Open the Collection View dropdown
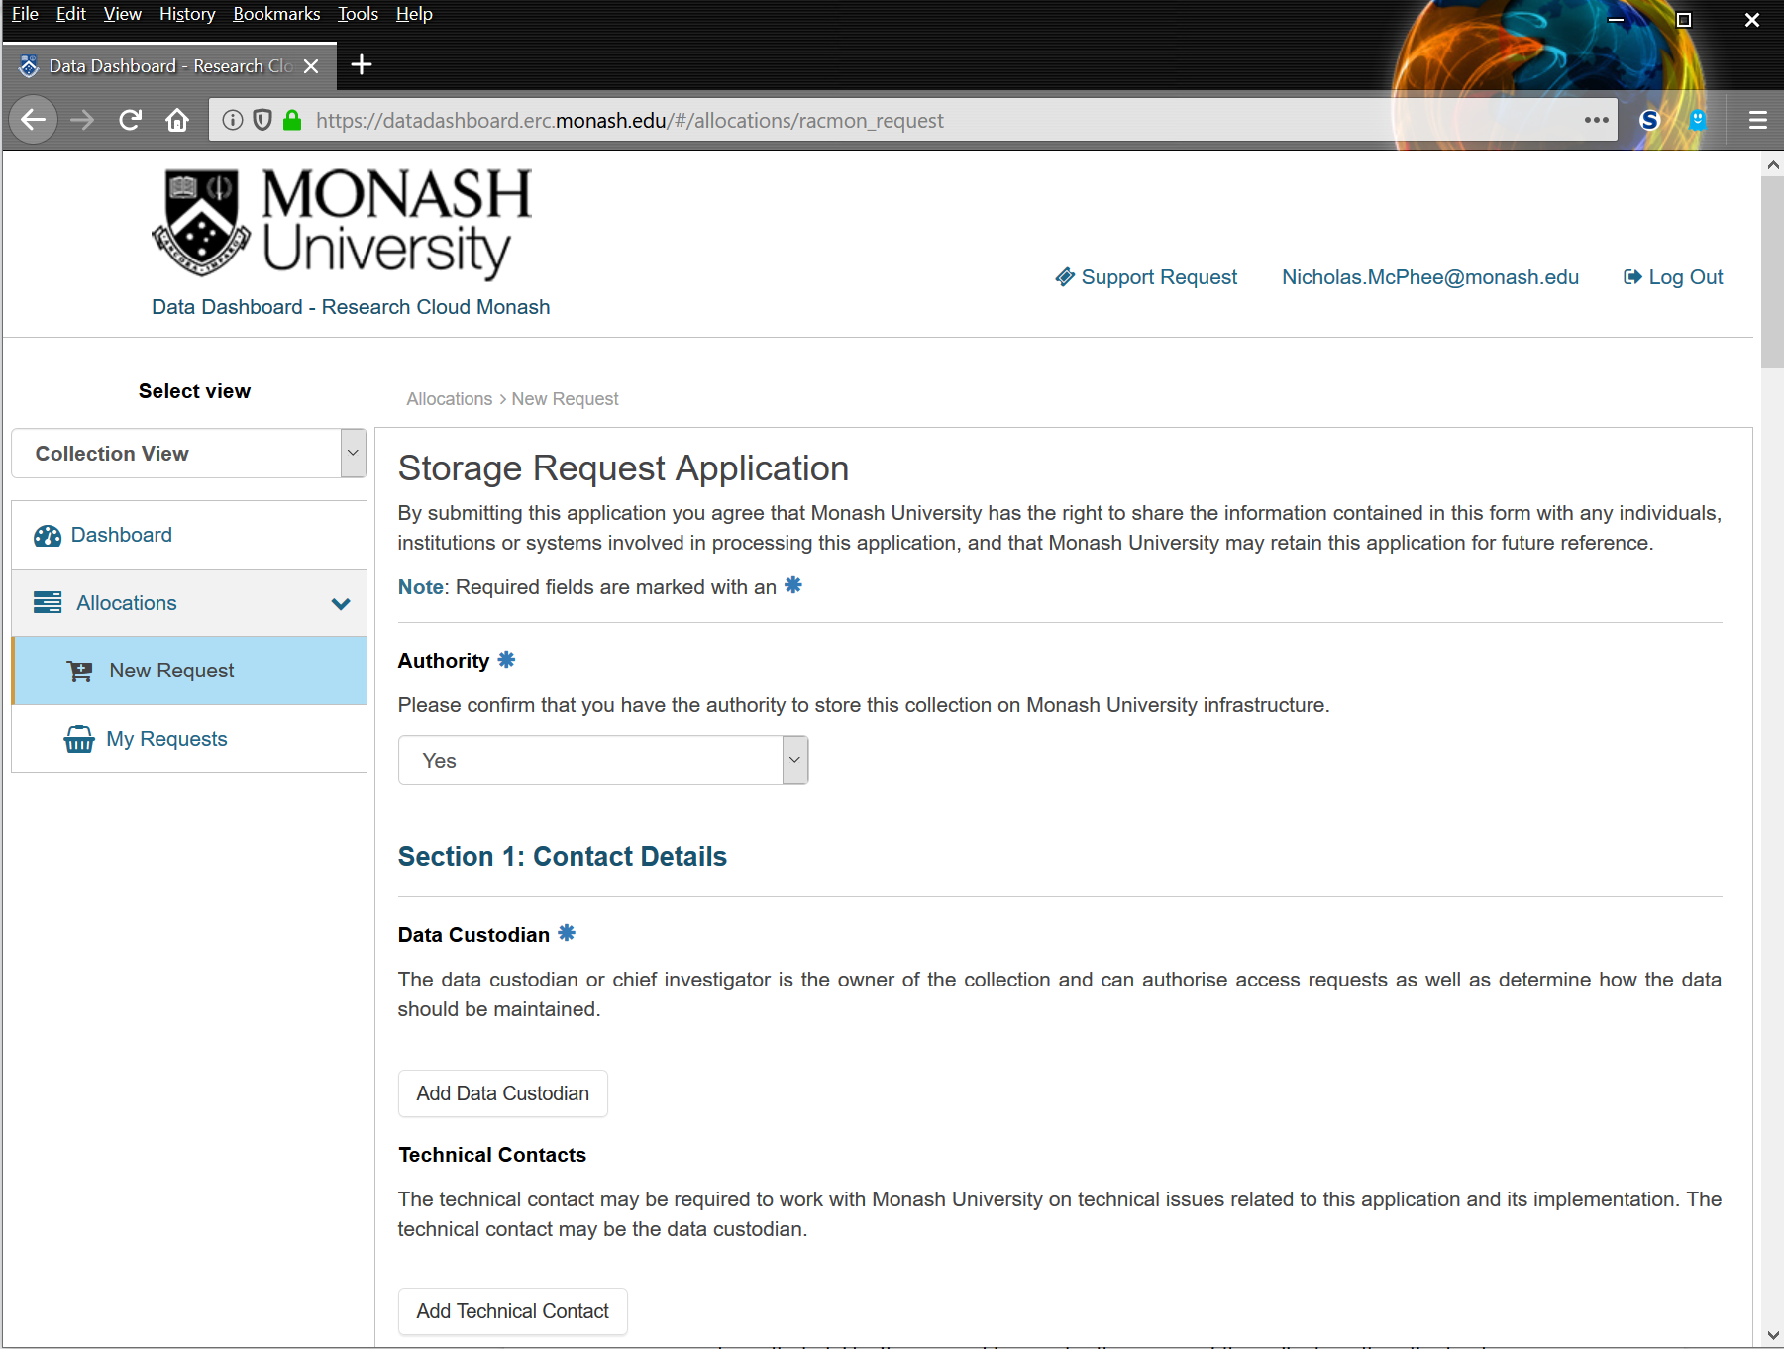Viewport: 1784px width, 1349px height. click(x=188, y=454)
